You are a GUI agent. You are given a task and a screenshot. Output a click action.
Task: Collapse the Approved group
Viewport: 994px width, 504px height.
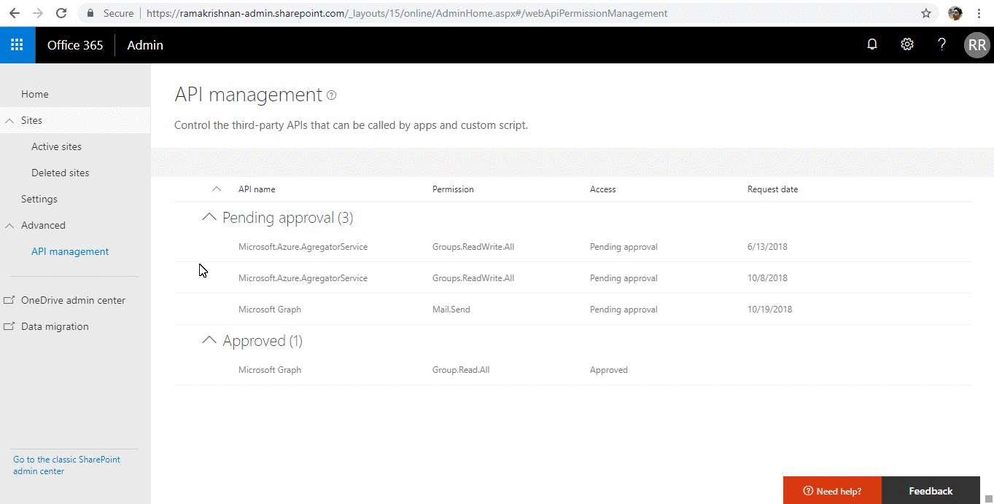(209, 340)
